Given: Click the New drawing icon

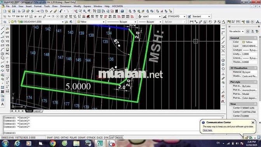Looking at the screenshot, I should [x=5, y=11].
